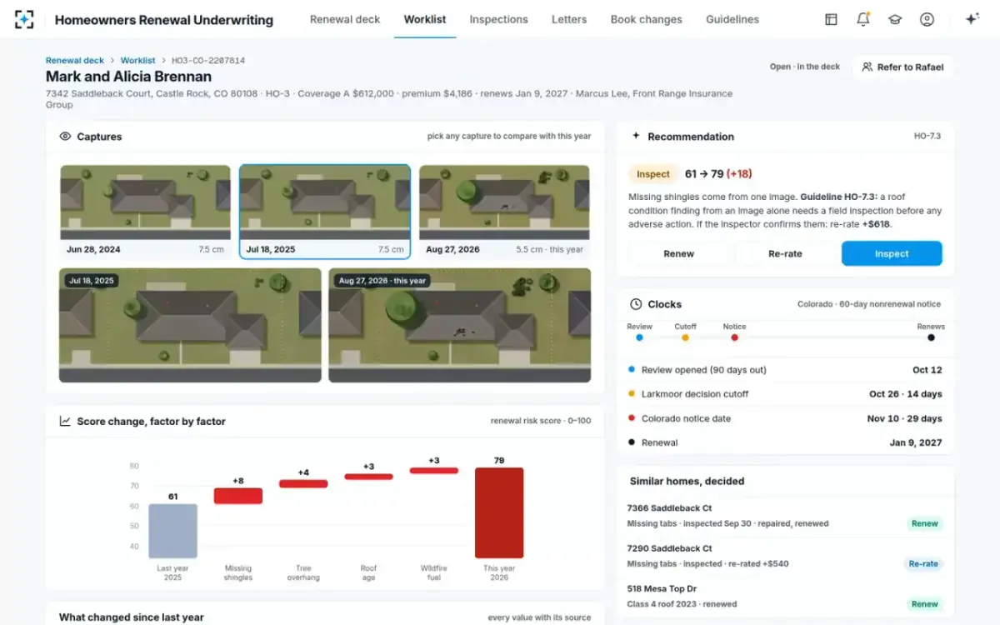Choose the Re-rate action button
Image resolution: width=1000 pixels, height=625 pixels.
pos(785,253)
